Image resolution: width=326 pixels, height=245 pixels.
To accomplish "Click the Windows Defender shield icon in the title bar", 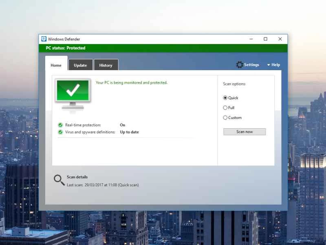I will (44, 39).
